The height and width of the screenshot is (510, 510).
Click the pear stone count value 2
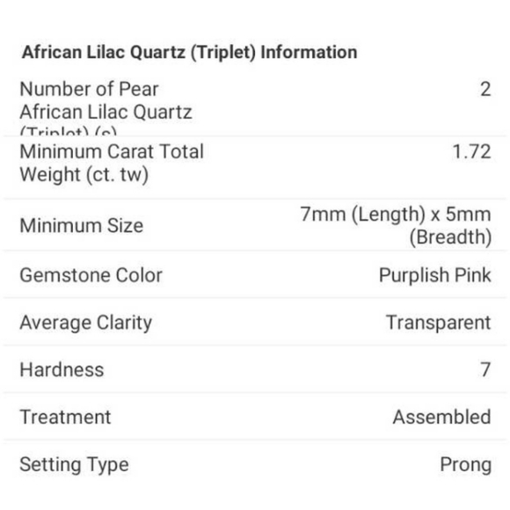[485, 89]
